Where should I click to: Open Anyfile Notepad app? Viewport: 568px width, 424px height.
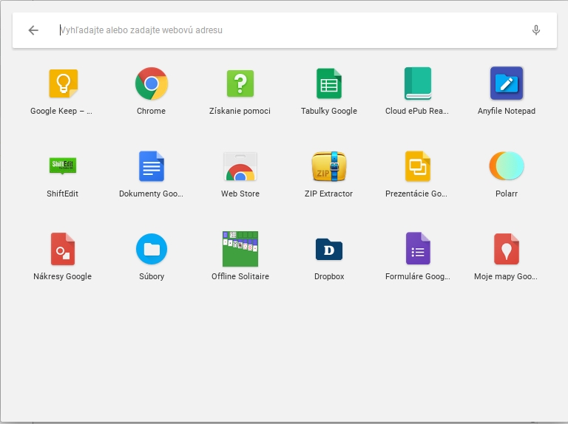(x=507, y=84)
